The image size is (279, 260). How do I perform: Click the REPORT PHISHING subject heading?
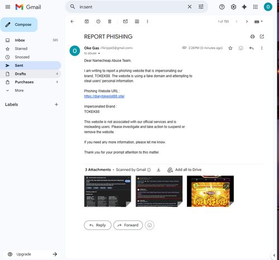coord(108,37)
